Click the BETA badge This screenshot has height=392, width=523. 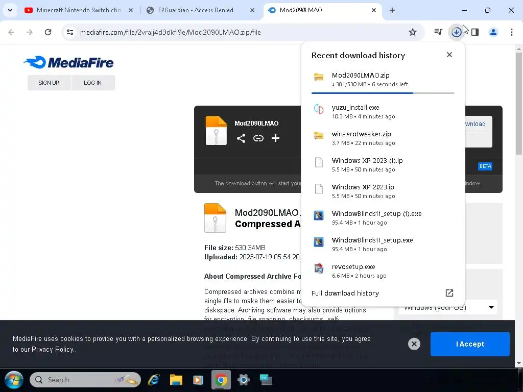pos(485,166)
